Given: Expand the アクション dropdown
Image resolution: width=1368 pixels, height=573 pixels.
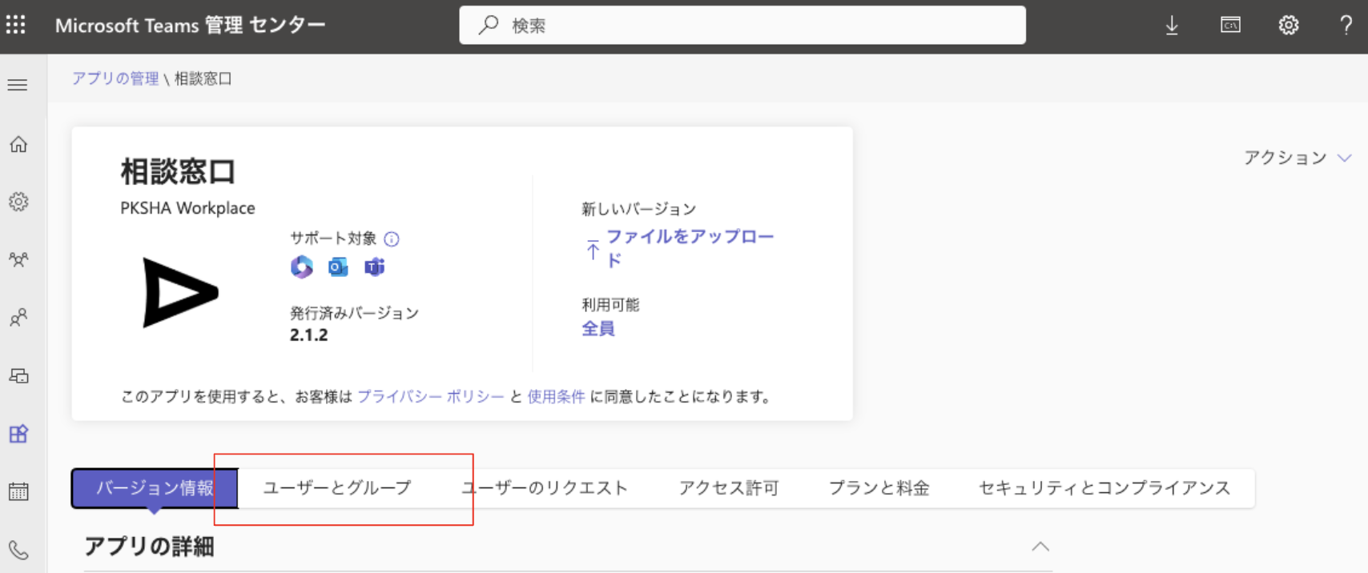Looking at the screenshot, I should (x=1298, y=158).
